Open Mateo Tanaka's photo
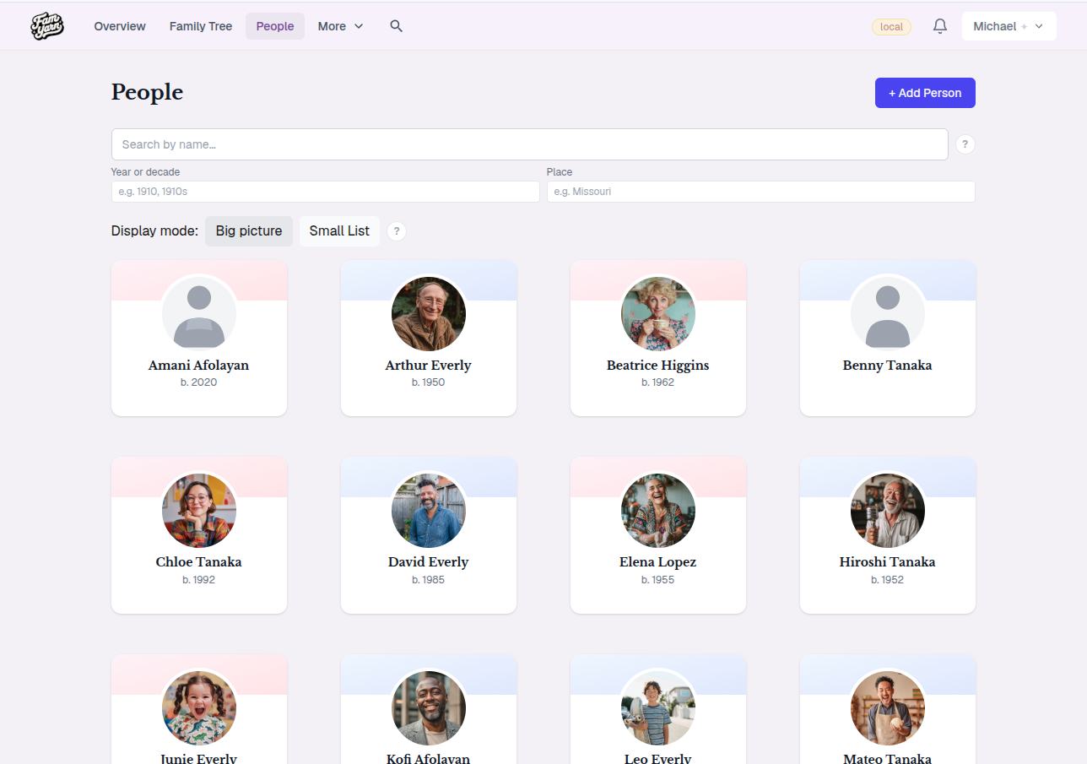The width and height of the screenshot is (1087, 764). (888, 707)
